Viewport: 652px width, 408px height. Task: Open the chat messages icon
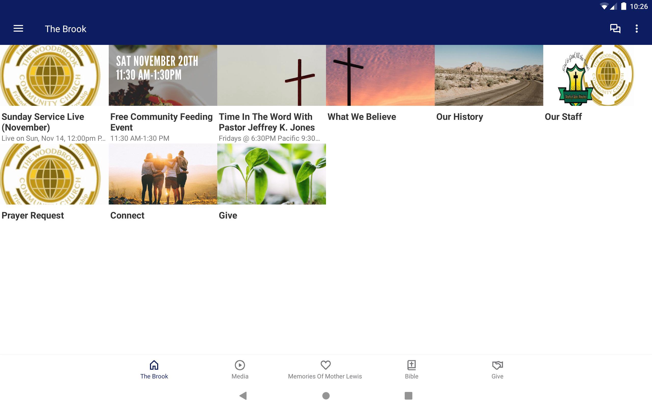[x=615, y=29]
